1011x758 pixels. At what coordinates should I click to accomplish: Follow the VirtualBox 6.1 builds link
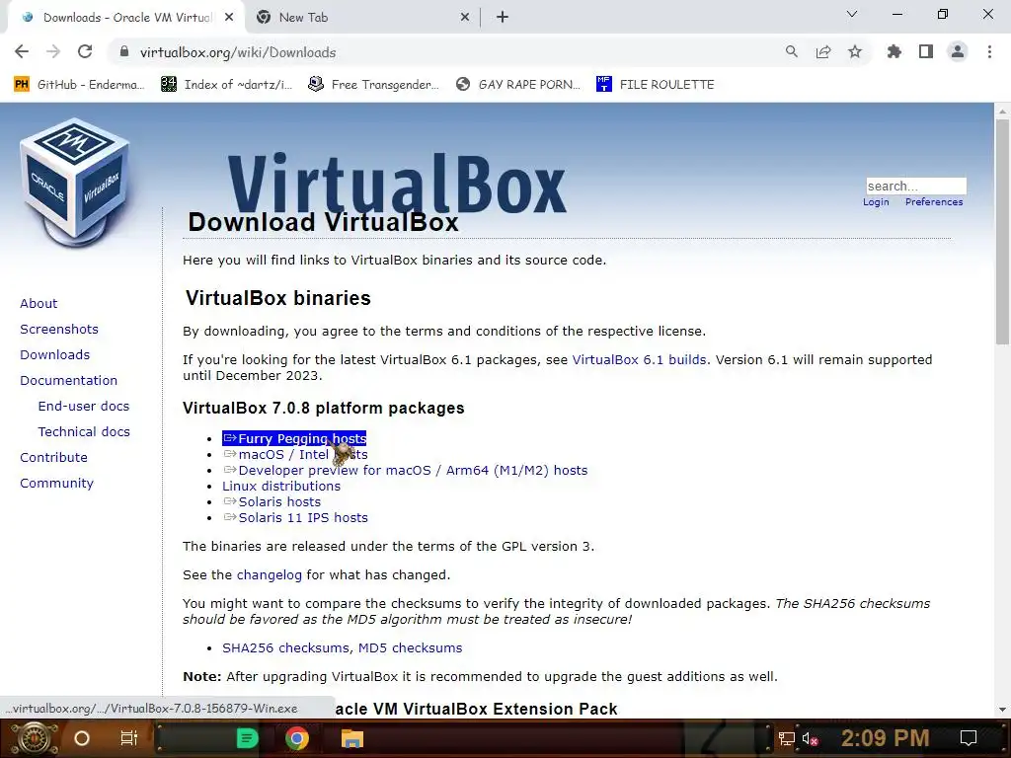click(x=639, y=359)
